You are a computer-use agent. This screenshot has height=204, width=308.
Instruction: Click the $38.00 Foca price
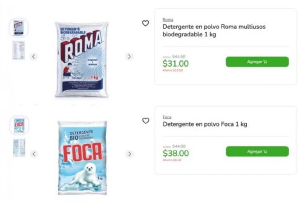click(176, 153)
